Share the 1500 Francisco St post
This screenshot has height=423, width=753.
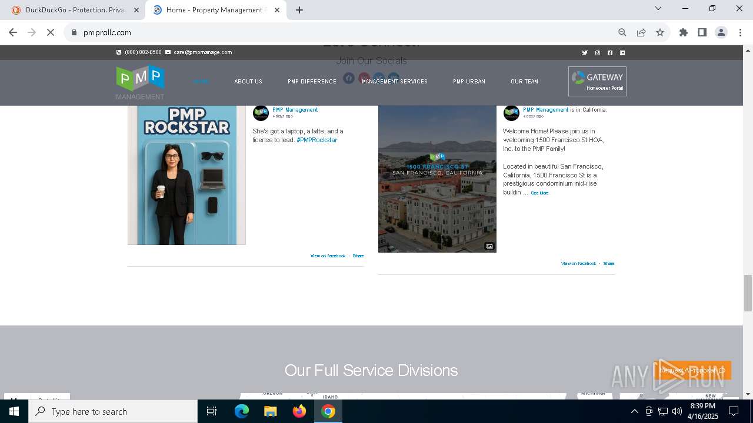[x=609, y=264]
